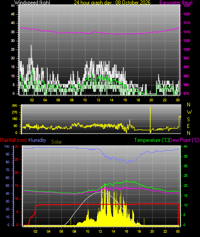Click barometer axis value 1020

pos(187,14)
